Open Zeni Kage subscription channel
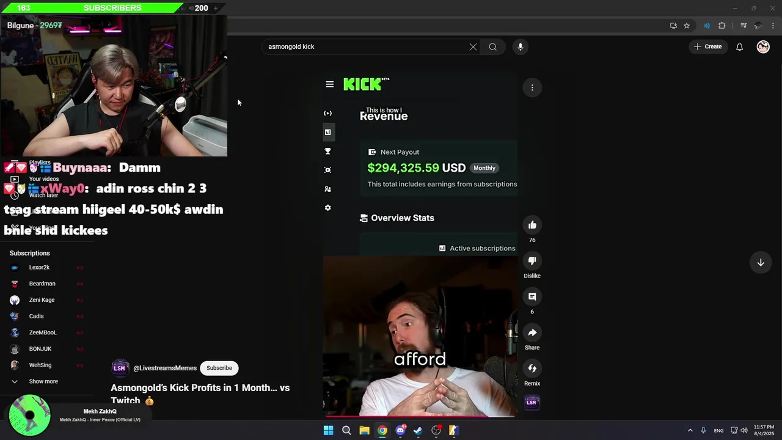This screenshot has width=782, height=440. point(42,300)
